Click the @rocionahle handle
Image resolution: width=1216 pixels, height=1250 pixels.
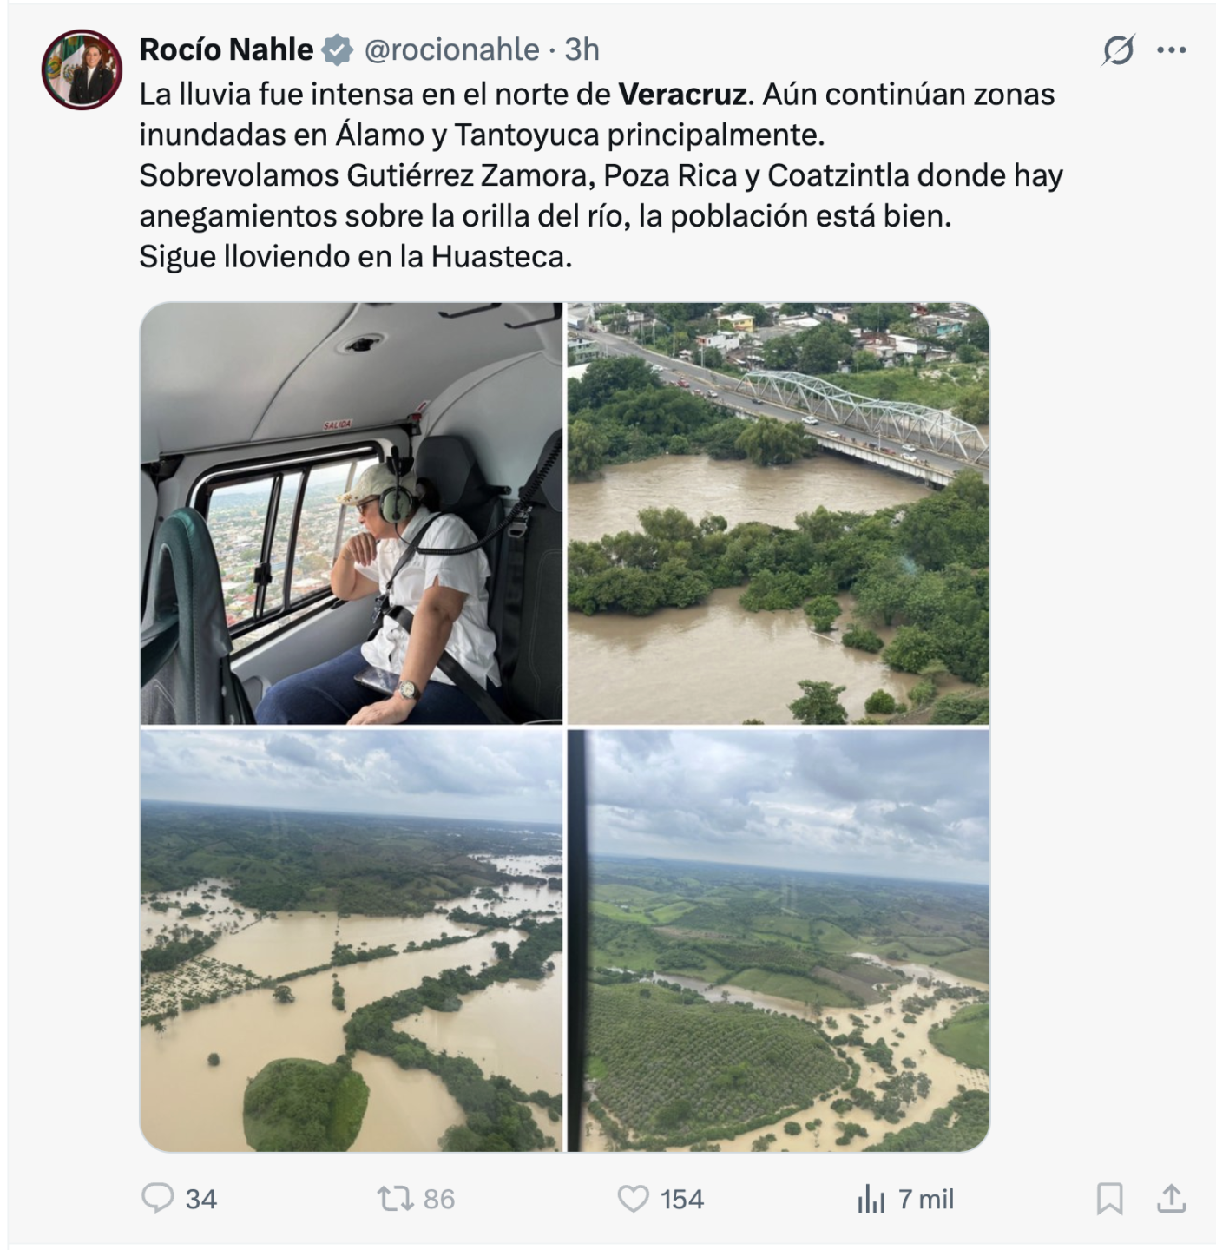tap(451, 50)
